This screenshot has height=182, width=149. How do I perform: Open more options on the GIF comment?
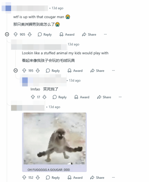(x=113, y=177)
